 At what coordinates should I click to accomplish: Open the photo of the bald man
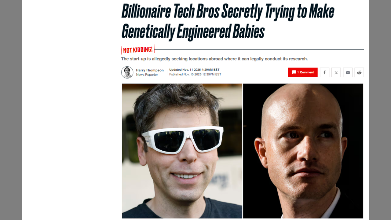303,151
